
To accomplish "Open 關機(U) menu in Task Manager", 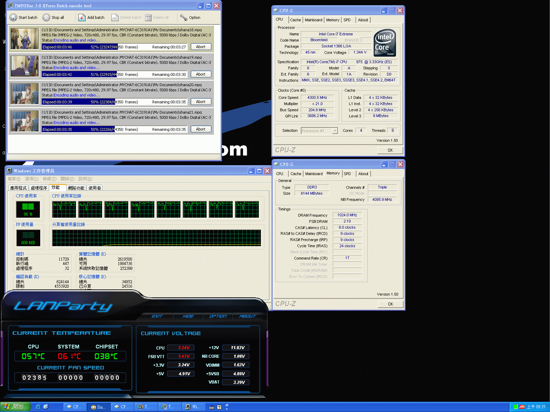I will pyautogui.click(x=67, y=179).
